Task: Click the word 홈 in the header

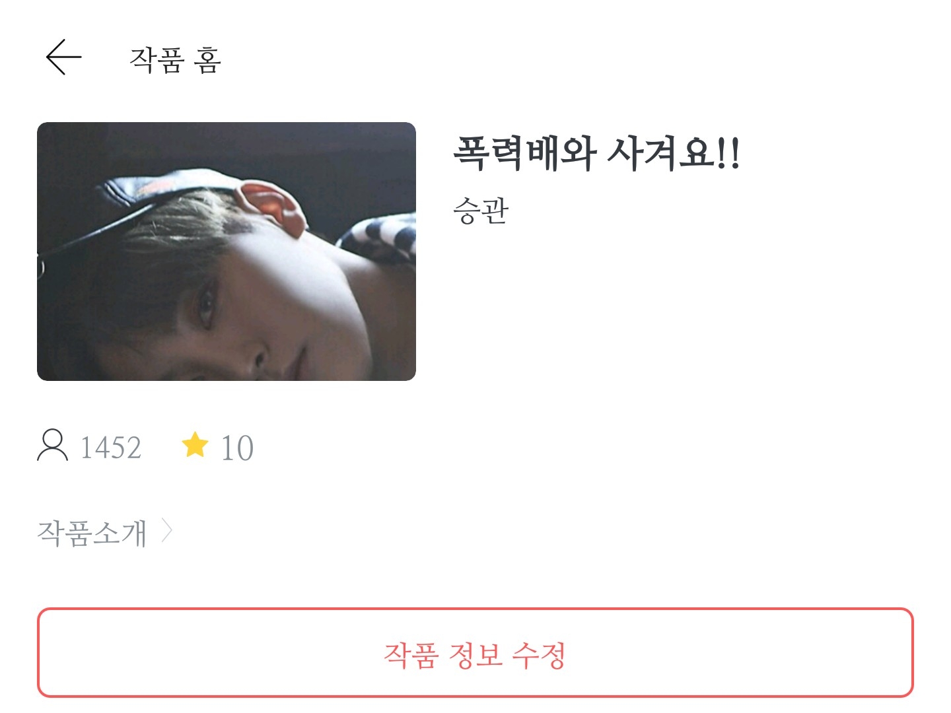Action: [x=208, y=59]
